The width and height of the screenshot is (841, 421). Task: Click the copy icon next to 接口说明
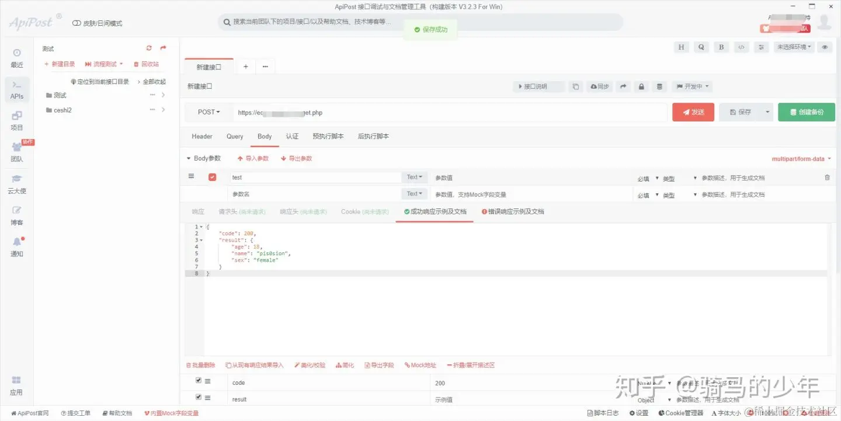(x=575, y=86)
